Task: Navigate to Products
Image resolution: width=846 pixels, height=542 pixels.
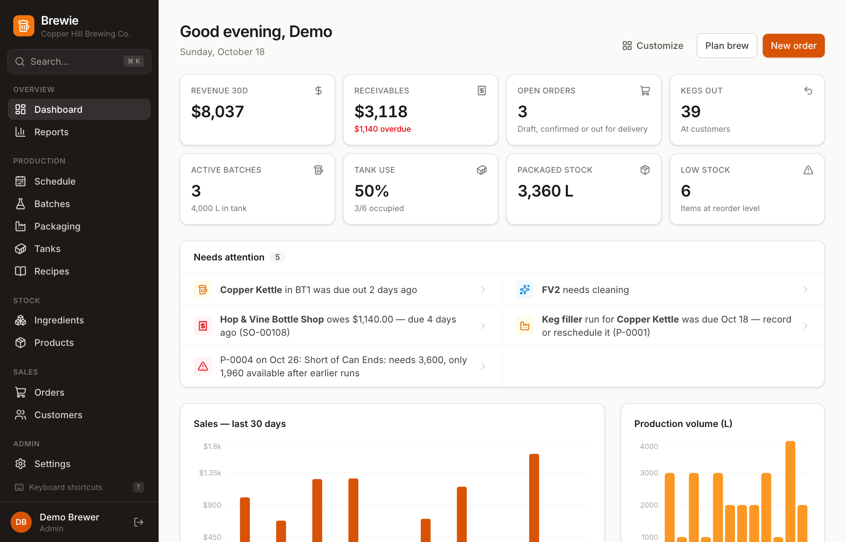Action: click(x=79, y=342)
